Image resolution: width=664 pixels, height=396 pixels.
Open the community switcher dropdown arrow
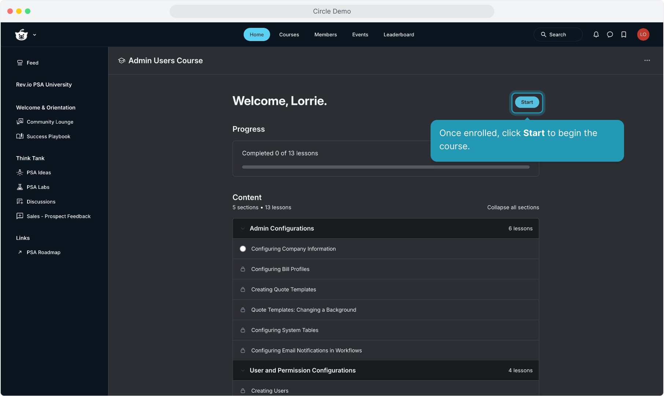pos(34,35)
